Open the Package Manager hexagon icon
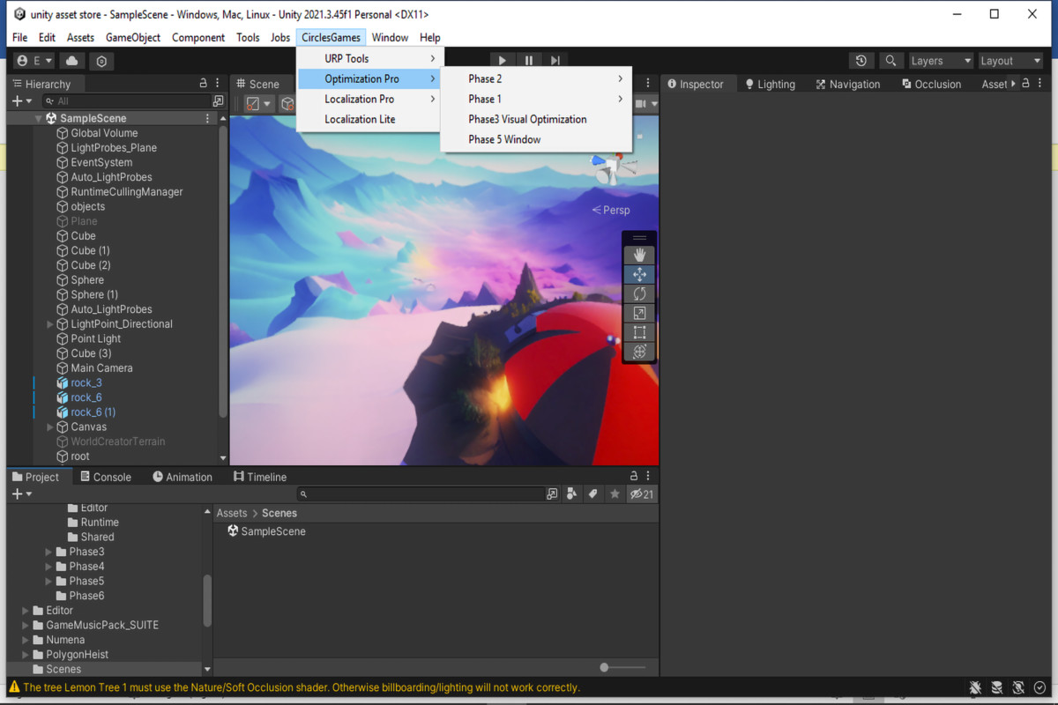Screen dimensions: 1058x705 coord(102,61)
